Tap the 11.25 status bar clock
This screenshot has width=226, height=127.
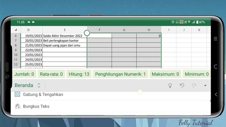[20, 22]
